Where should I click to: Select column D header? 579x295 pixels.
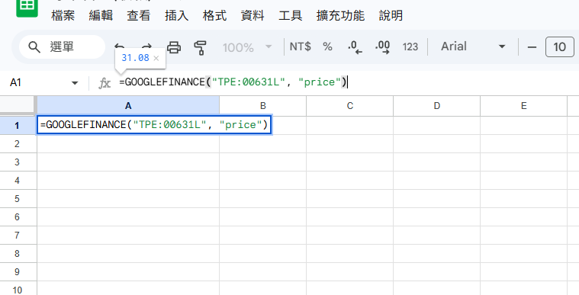click(x=437, y=106)
